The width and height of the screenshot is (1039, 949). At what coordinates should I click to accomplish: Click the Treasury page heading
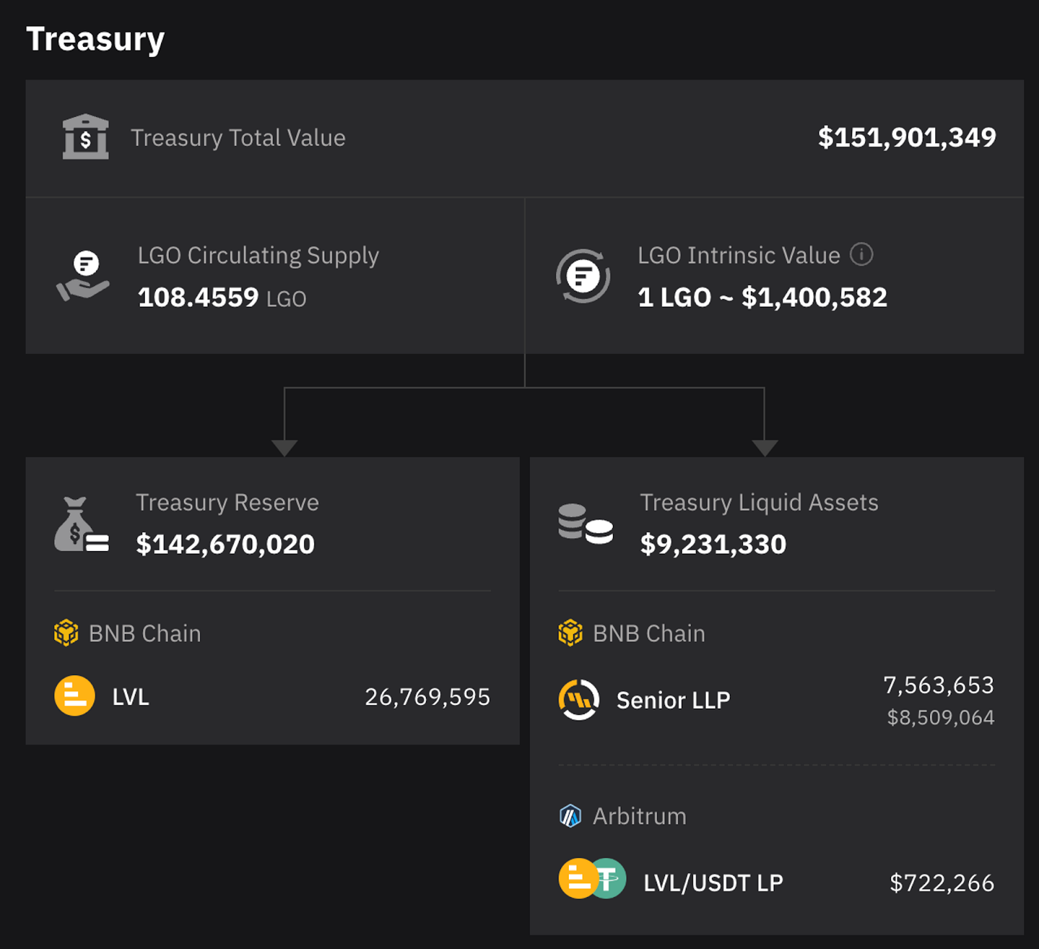[x=95, y=39]
